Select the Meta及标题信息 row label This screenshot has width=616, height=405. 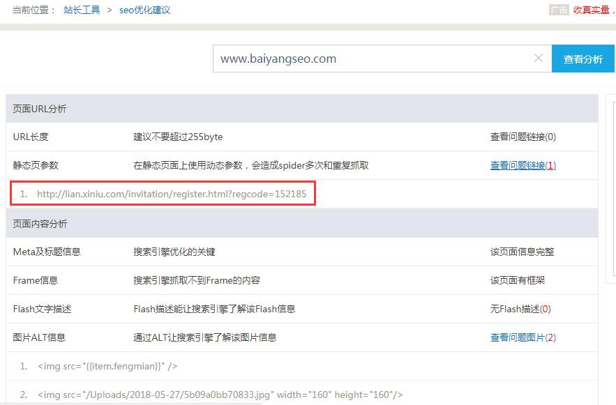coord(47,252)
